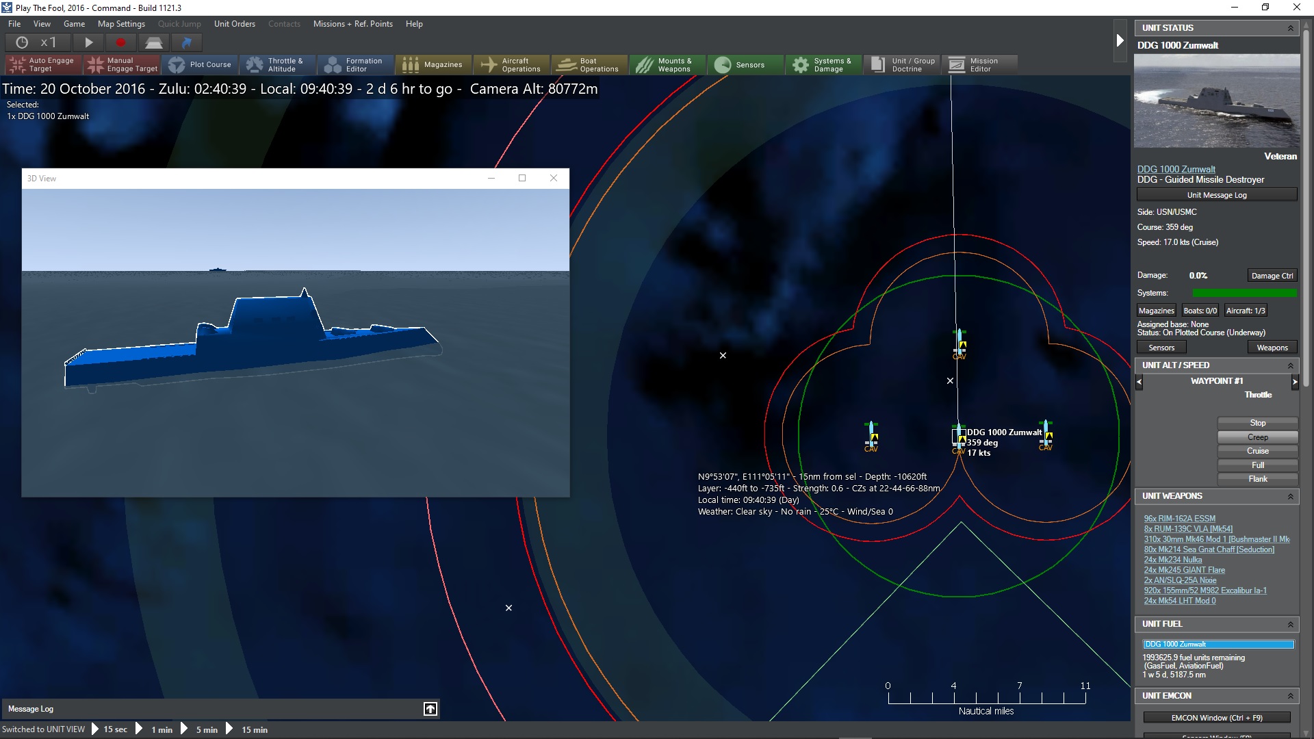Open the Help menu
This screenshot has height=739, width=1314.
coord(414,24)
